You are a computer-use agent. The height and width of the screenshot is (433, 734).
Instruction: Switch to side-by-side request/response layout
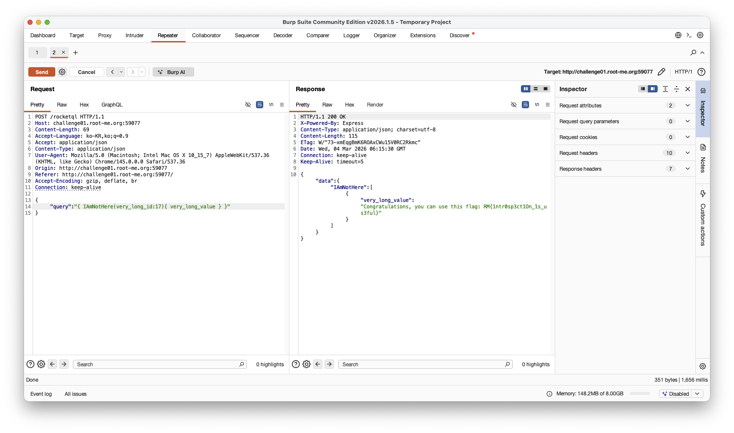pos(526,89)
